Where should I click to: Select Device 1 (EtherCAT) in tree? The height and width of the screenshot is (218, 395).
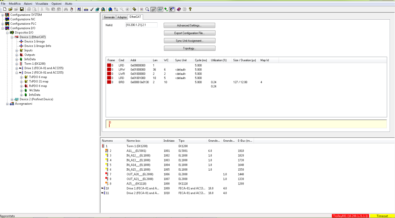tap(32, 37)
